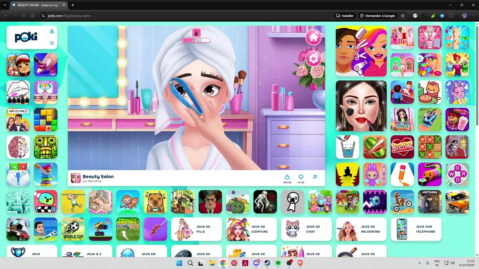
Task: Open the Chrome extensions puzzle icon
Action: pyautogui.click(x=451, y=16)
